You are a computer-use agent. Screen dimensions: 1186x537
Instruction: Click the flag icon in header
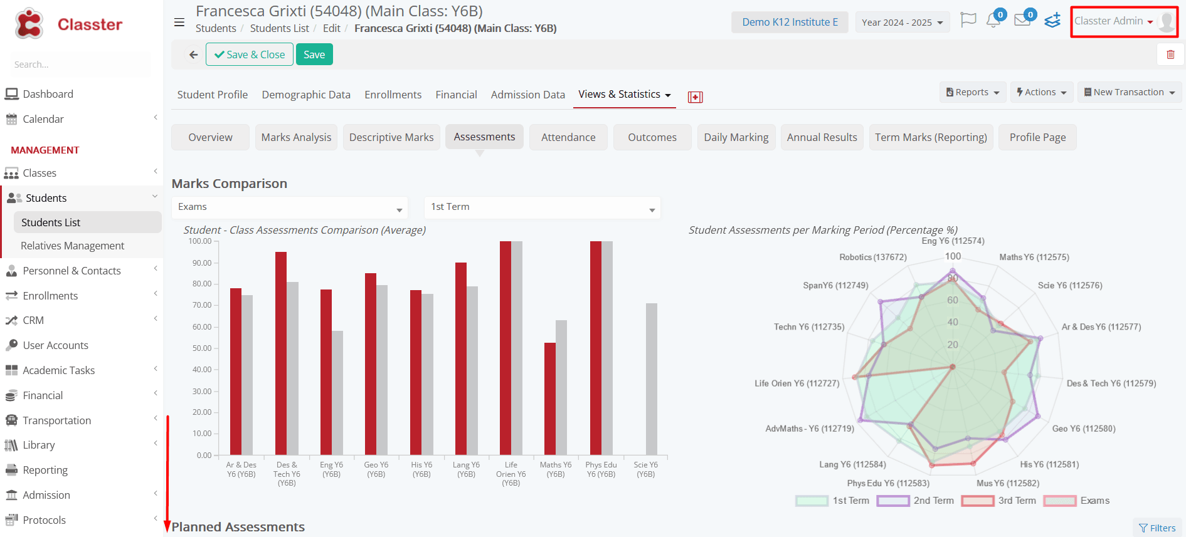(968, 20)
